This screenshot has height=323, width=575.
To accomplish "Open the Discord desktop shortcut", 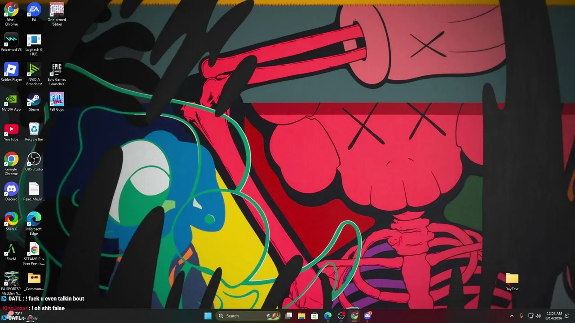I will click(11, 192).
